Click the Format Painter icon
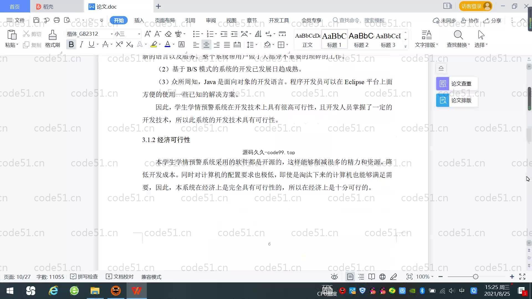 [52, 35]
